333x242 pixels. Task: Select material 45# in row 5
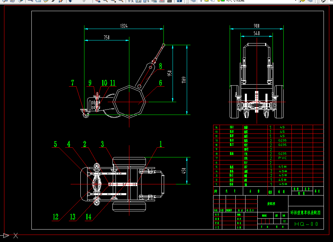(283, 167)
